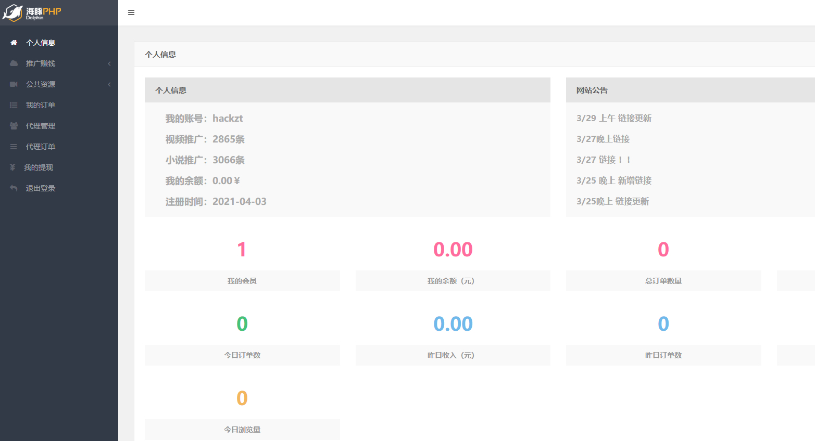Open the 我的订单 menu item
This screenshot has width=815, height=441.
59,105
